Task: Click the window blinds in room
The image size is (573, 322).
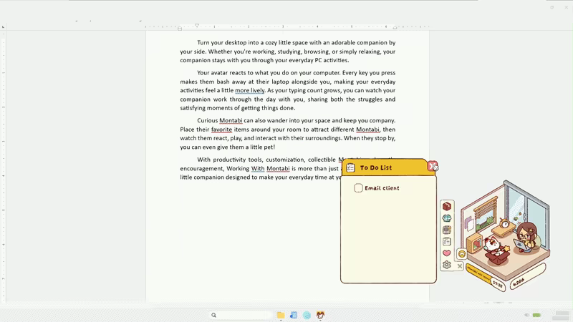Action: pyautogui.click(x=486, y=209)
